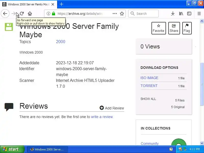Show all download files
The width and height of the screenshot is (204, 153).
[148, 99]
